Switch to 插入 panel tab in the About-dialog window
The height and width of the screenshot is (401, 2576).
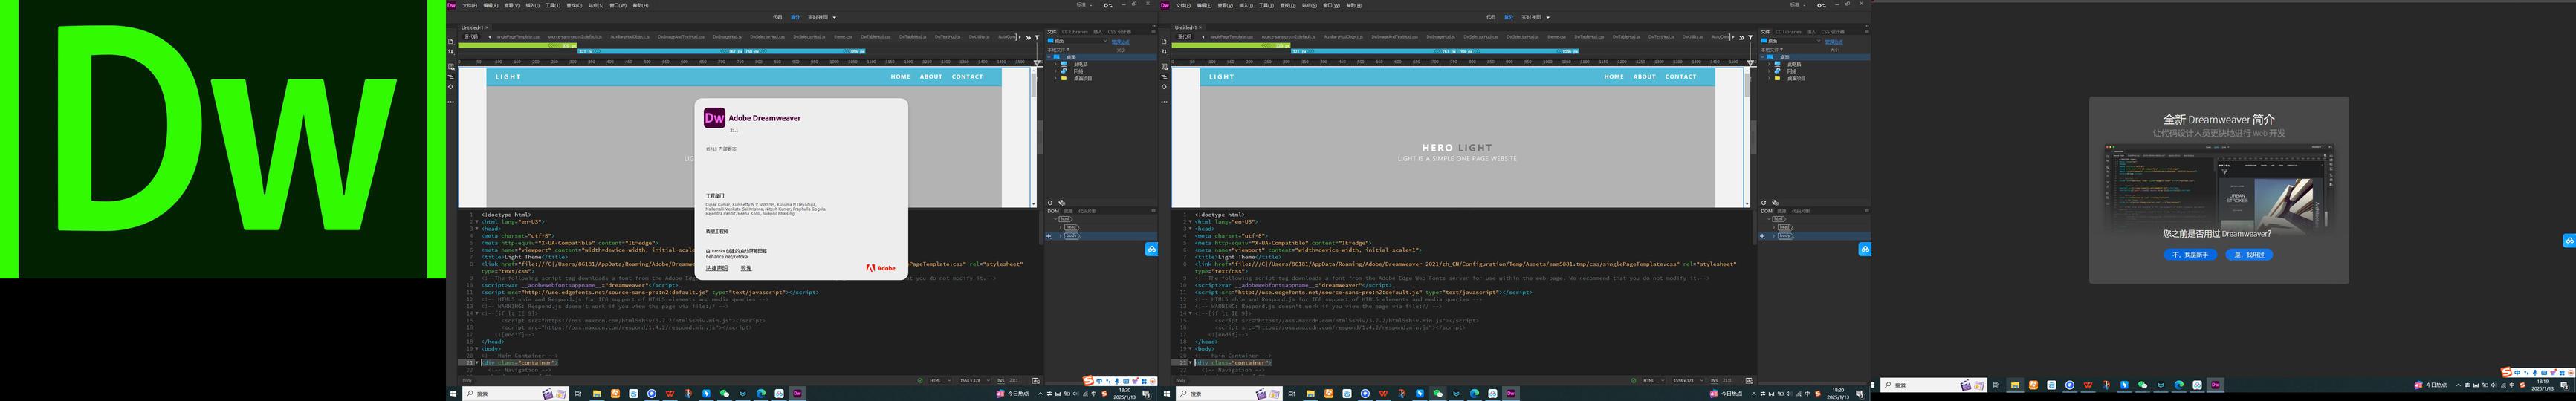[x=1098, y=31]
